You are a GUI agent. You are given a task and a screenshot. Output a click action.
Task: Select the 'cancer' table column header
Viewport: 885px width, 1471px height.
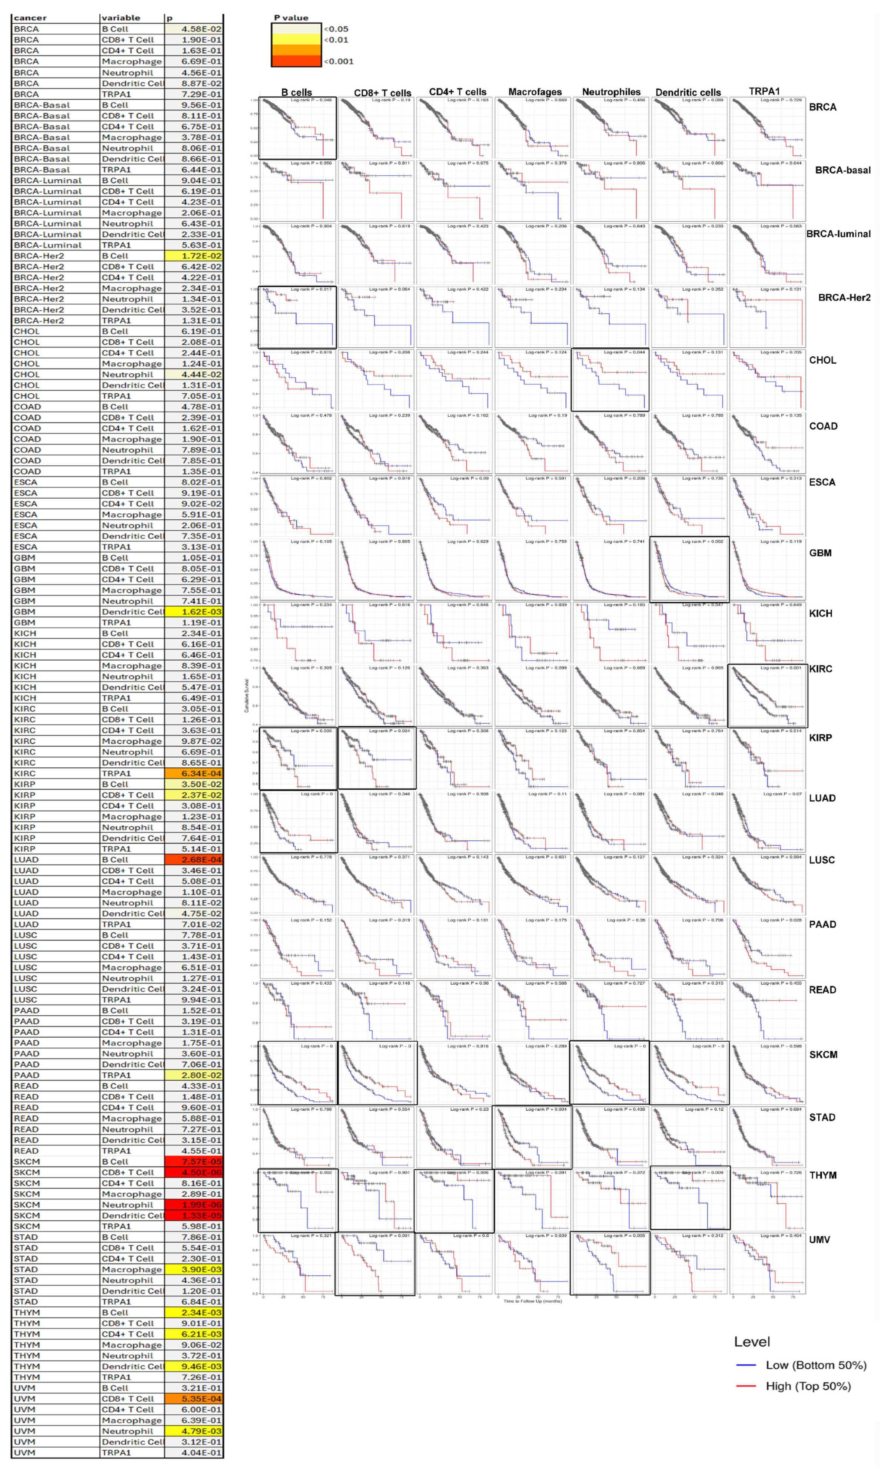[x=55, y=18]
